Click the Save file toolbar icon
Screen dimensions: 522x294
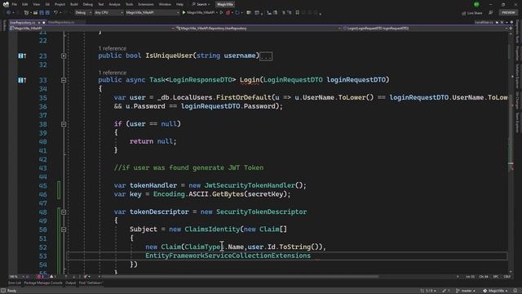click(42, 13)
